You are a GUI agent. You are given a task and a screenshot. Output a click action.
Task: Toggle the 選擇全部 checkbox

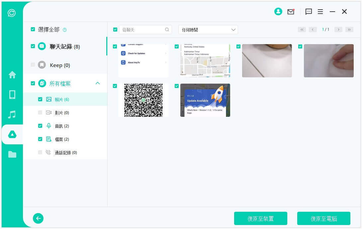point(33,29)
